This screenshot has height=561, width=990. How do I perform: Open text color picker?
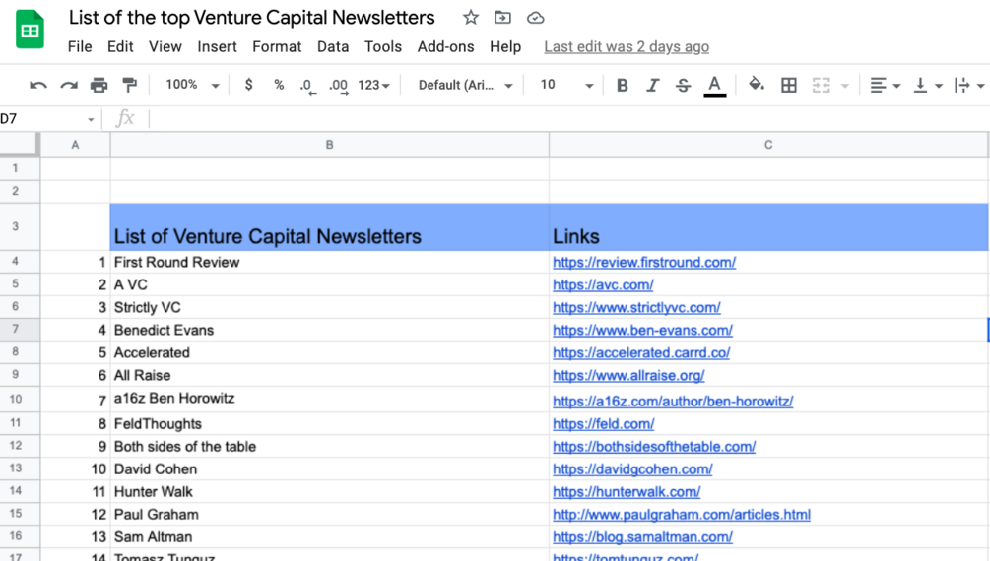click(x=715, y=86)
